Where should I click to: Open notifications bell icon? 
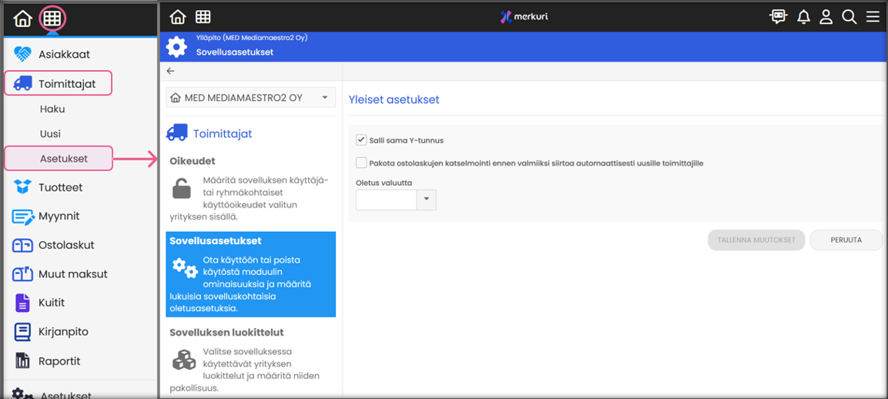pos(803,16)
